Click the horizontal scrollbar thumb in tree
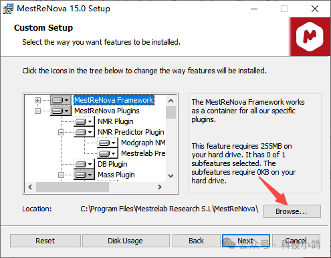The height and width of the screenshot is (258, 331). tap(72, 187)
